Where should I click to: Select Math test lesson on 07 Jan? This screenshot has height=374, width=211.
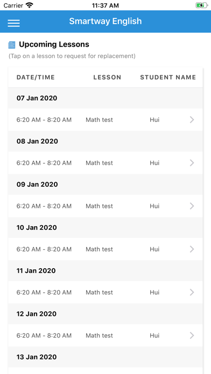point(99,120)
